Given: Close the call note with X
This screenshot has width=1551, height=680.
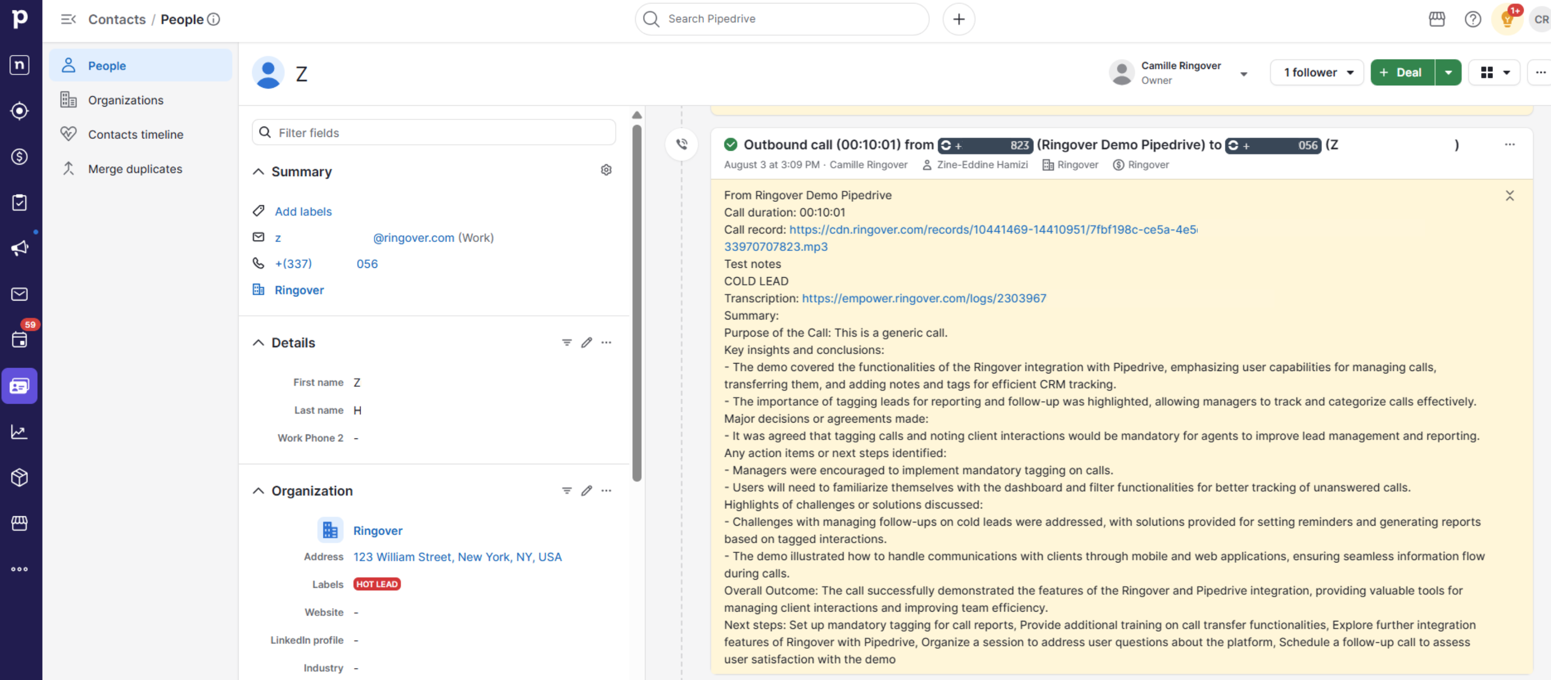Looking at the screenshot, I should (1509, 195).
